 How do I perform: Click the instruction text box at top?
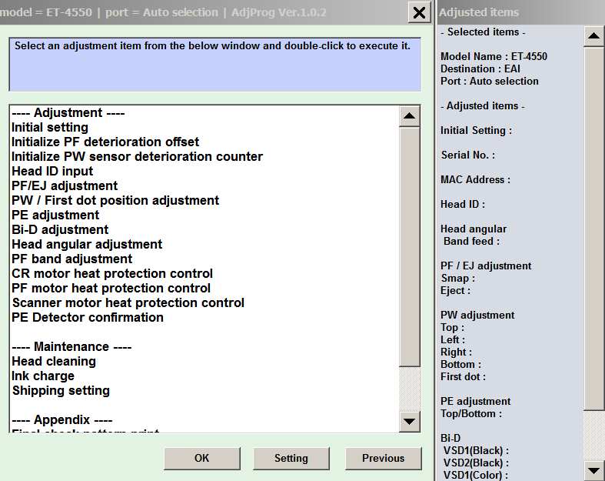(215, 64)
